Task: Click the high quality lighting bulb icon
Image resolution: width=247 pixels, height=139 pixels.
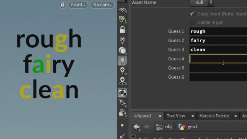Action: tap(122, 71)
